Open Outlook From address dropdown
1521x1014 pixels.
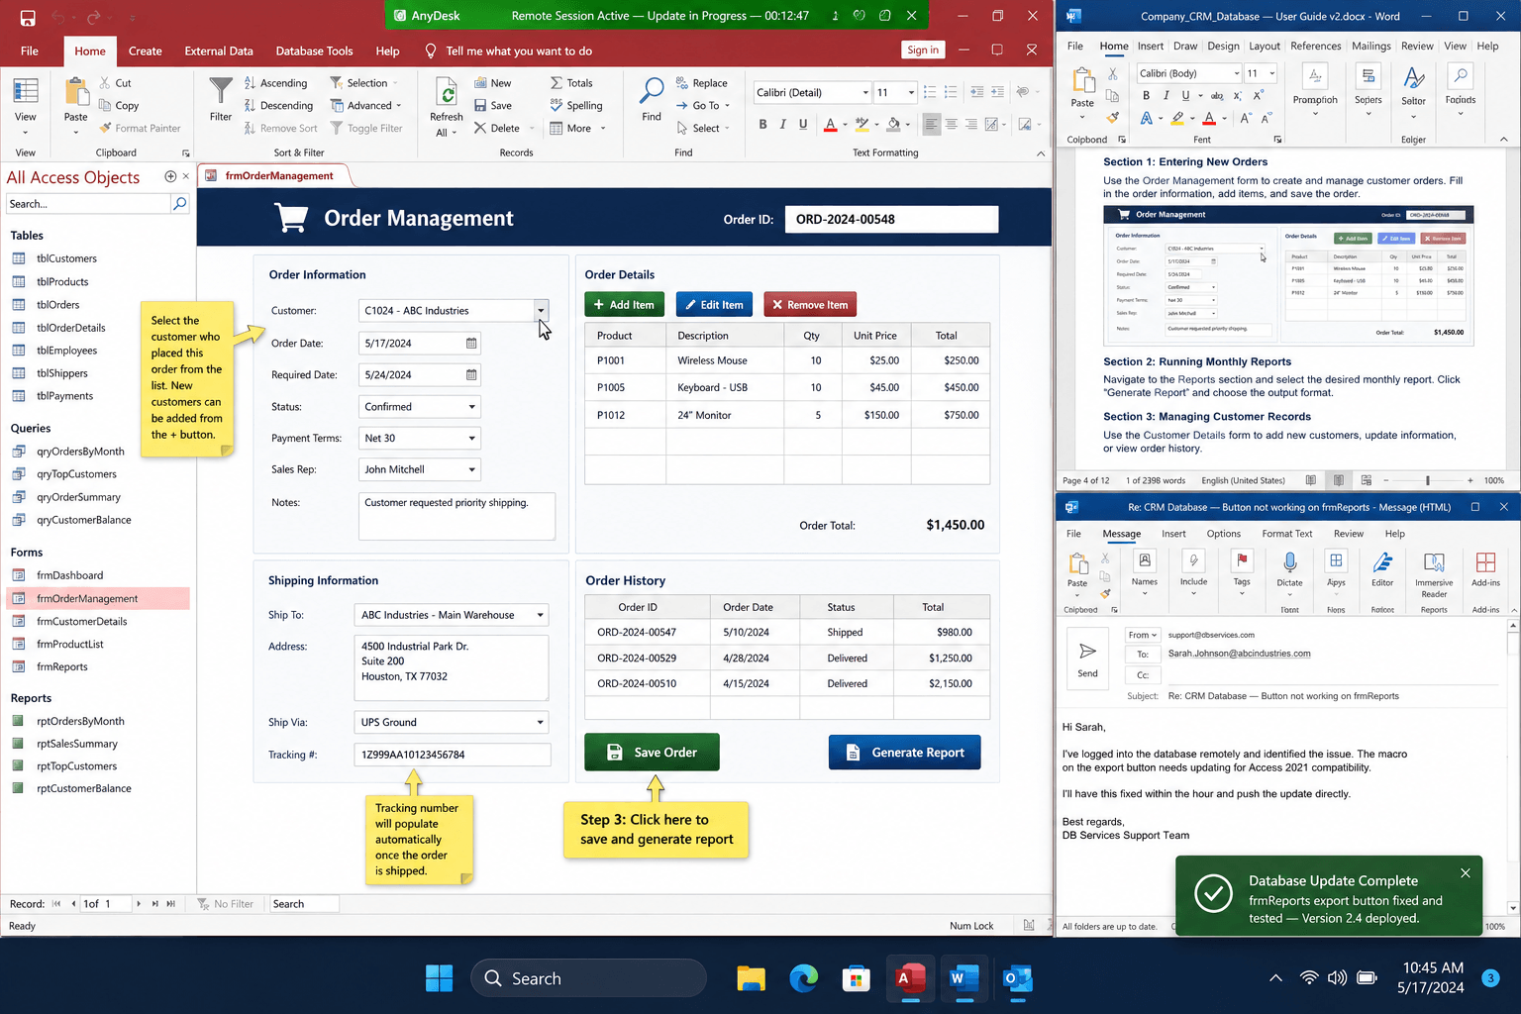(x=1143, y=636)
